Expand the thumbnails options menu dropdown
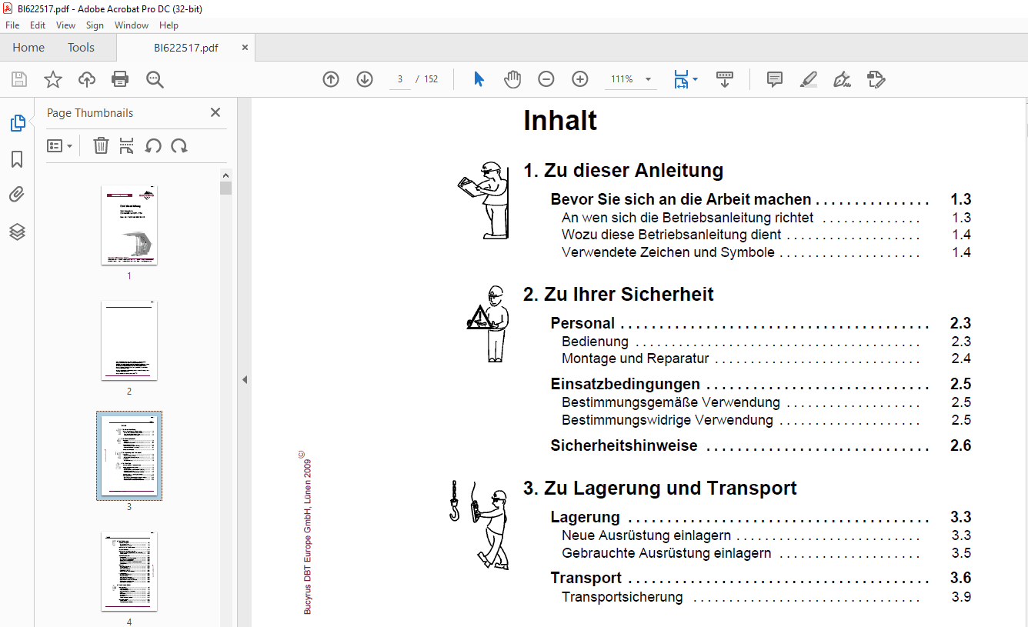The width and height of the screenshot is (1028, 627). (59, 145)
